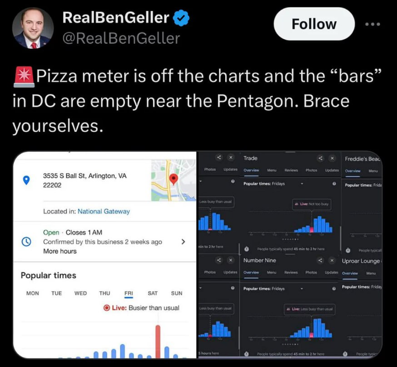This screenshot has width=397, height=367.
Task: Click Number Nine's Popular times help icon
Action: tap(334, 289)
